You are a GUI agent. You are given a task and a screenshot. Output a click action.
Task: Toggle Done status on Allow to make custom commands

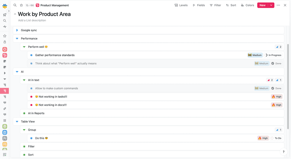[276, 88]
